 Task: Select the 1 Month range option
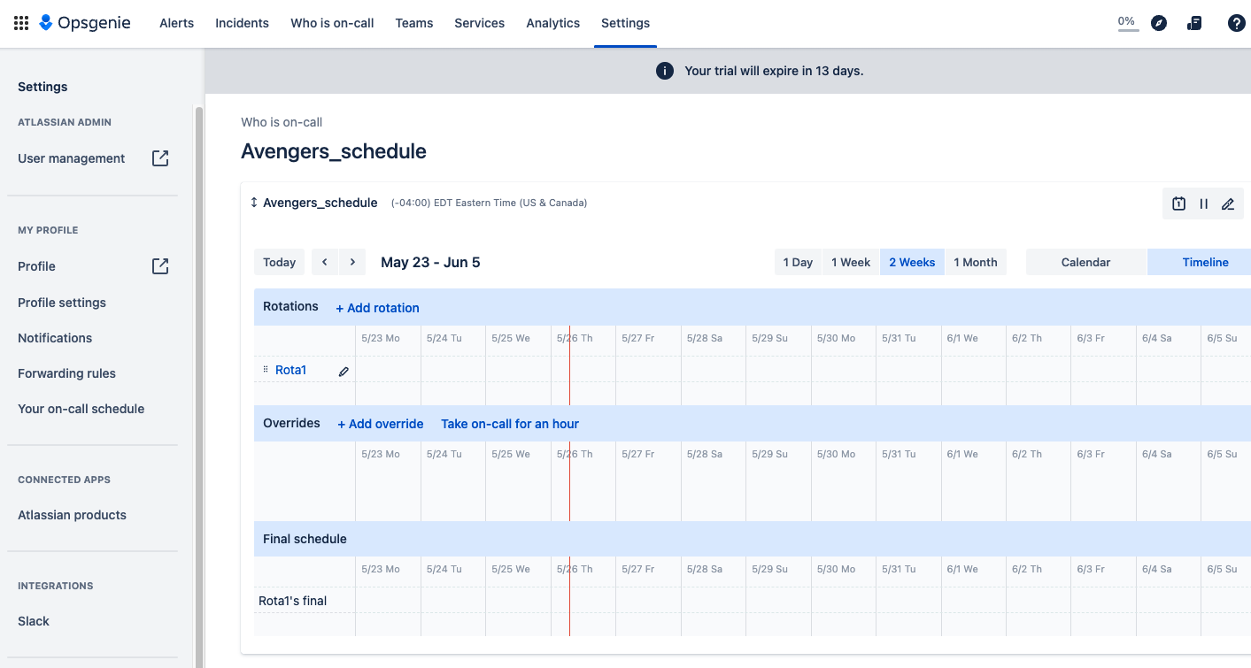click(975, 262)
